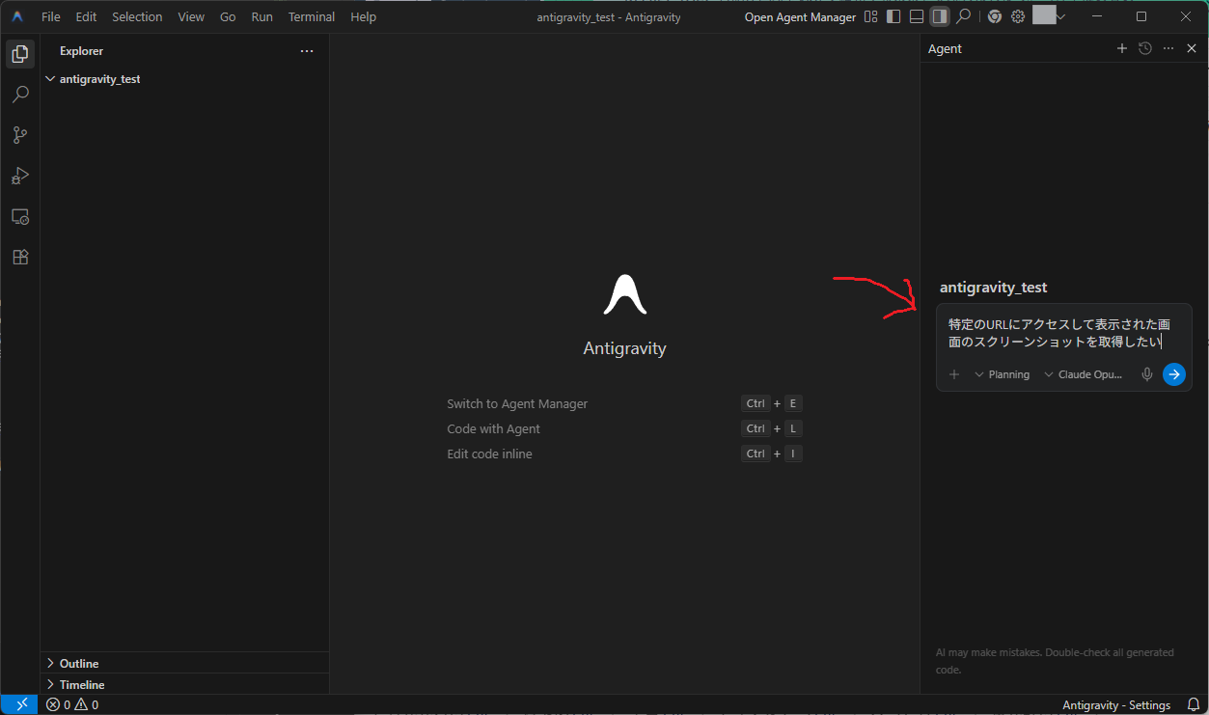Expand the Timeline section
The image size is (1209, 715).
coord(184,684)
